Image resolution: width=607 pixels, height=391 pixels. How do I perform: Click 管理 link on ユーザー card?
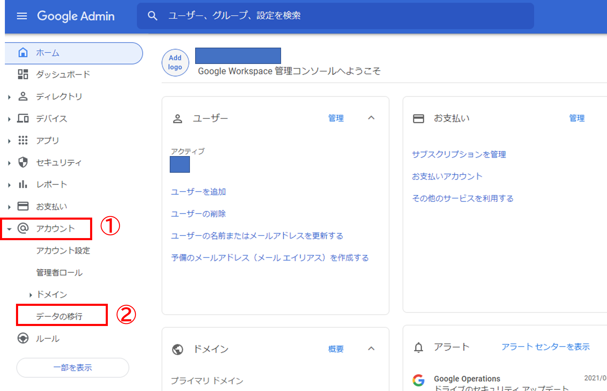pos(336,118)
